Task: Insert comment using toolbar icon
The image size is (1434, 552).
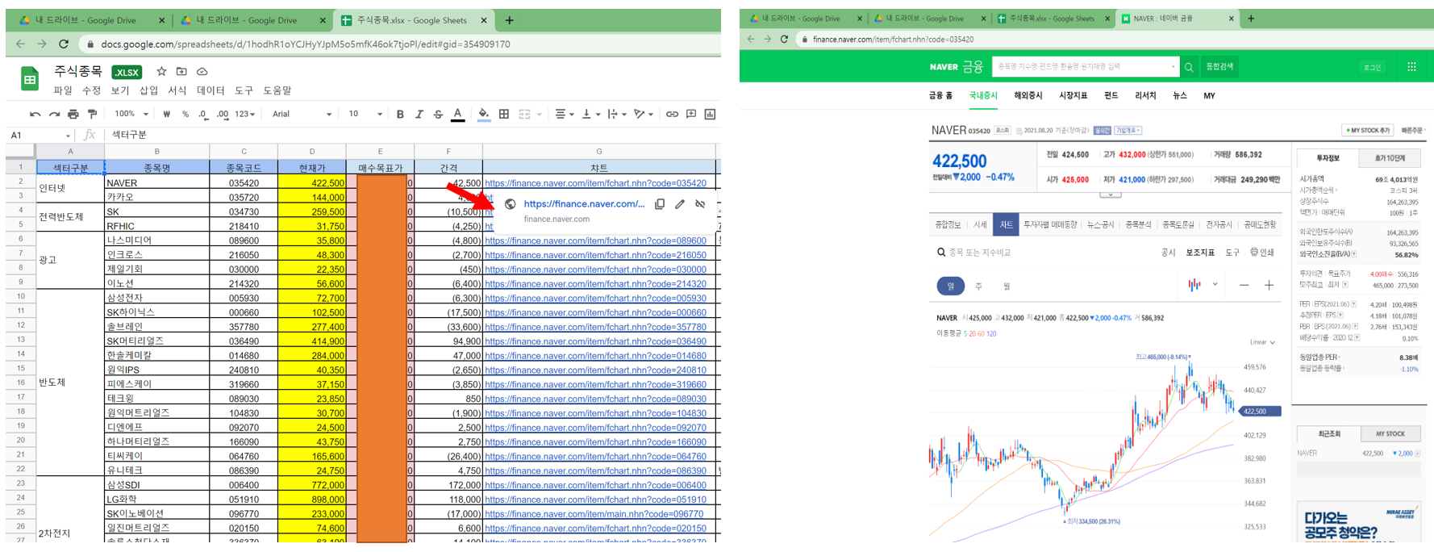Action: point(691,115)
